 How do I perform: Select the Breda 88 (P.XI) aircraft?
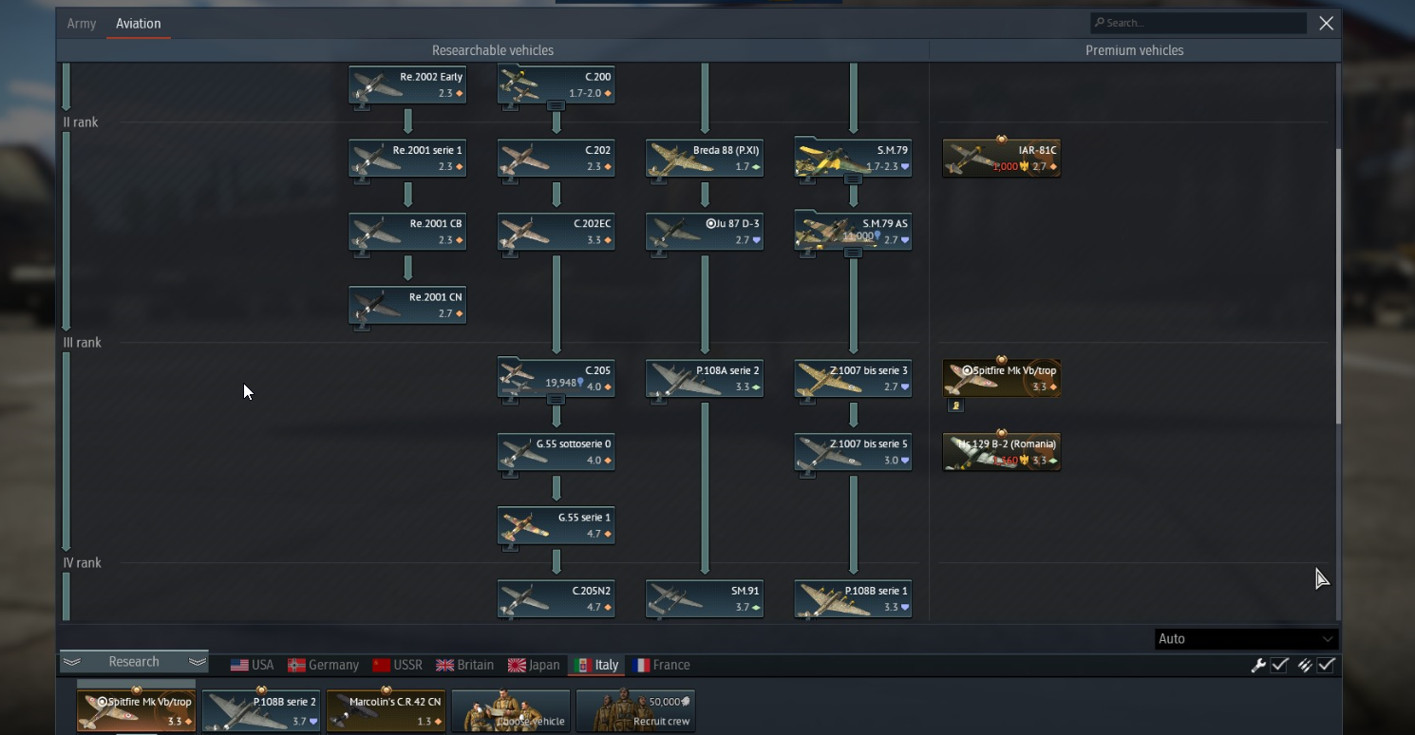(x=705, y=159)
